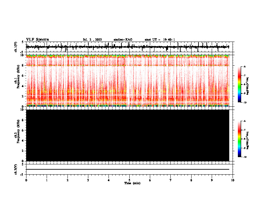This screenshot has width=262, height=202.
Task: Click the ch.1 waveform trace panel
Action: click(128, 47)
